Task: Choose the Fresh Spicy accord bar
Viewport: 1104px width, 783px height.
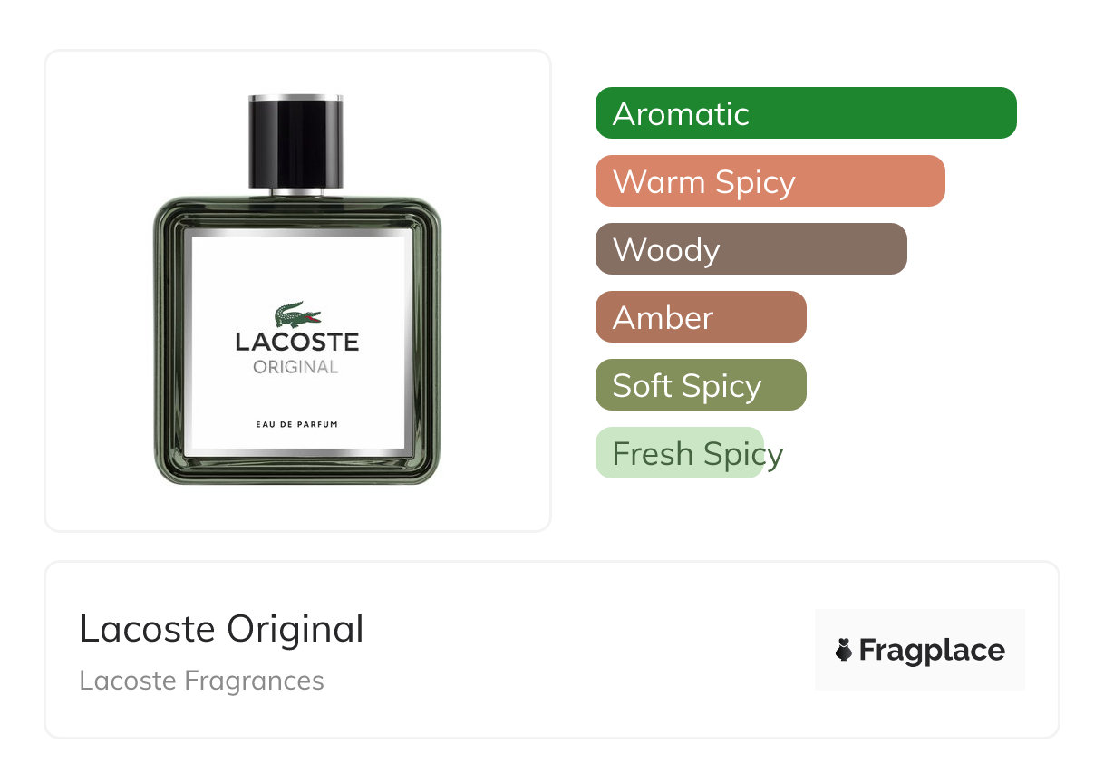Action: (680, 453)
